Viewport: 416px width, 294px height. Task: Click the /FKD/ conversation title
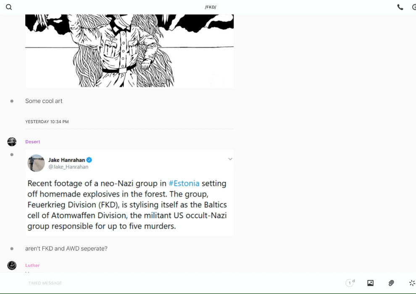pos(211,7)
